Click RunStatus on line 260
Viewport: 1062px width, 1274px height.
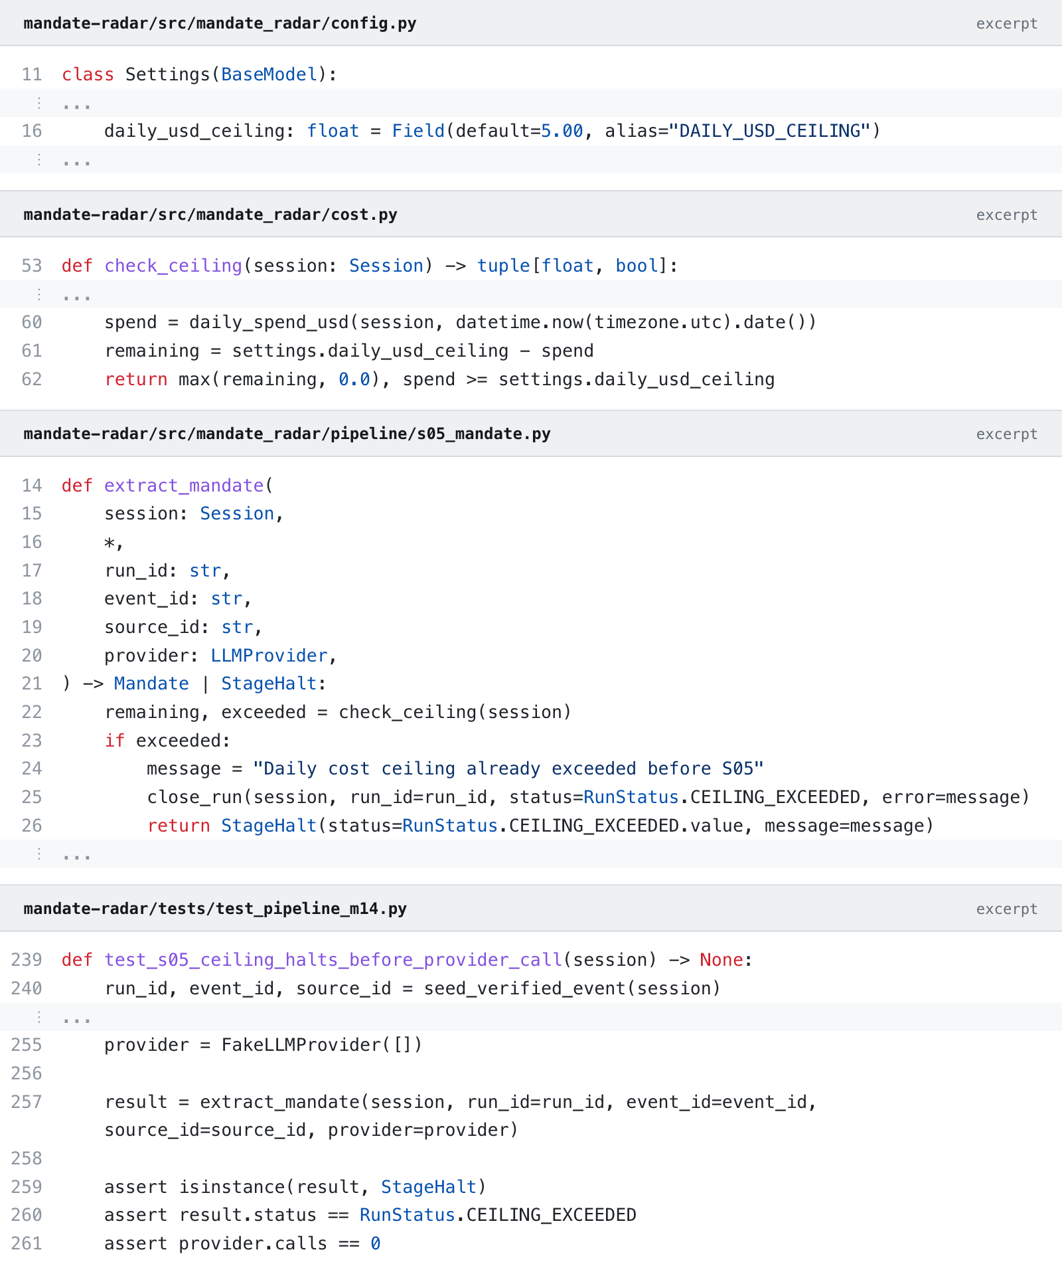point(408,1215)
